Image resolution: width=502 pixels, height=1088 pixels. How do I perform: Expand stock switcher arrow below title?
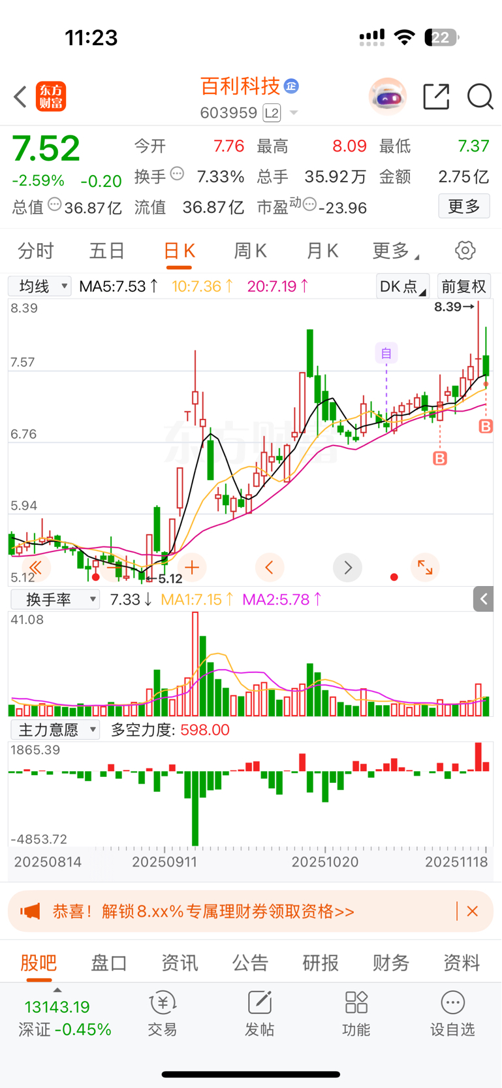(294, 113)
